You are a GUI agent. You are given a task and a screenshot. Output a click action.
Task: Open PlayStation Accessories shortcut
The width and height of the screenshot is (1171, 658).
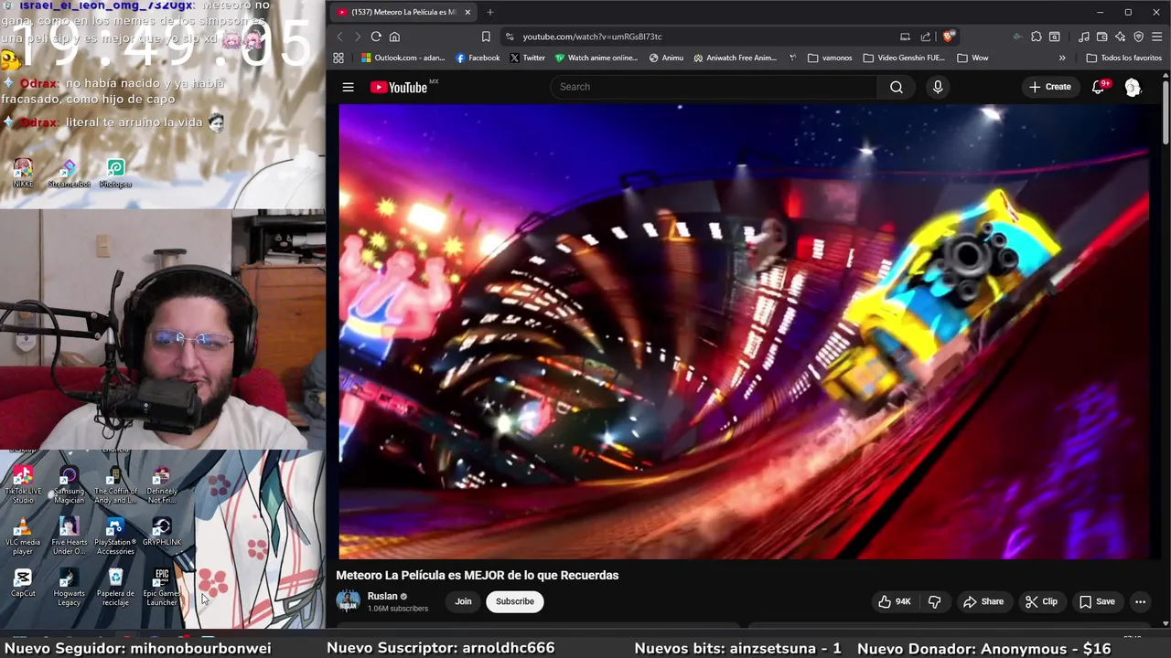pyautogui.click(x=115, y=536)
